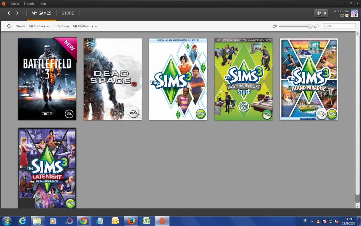This screenshot has width=361, height=226.
Task: Click the smaller box art size icon
Action: coord(275,26)
